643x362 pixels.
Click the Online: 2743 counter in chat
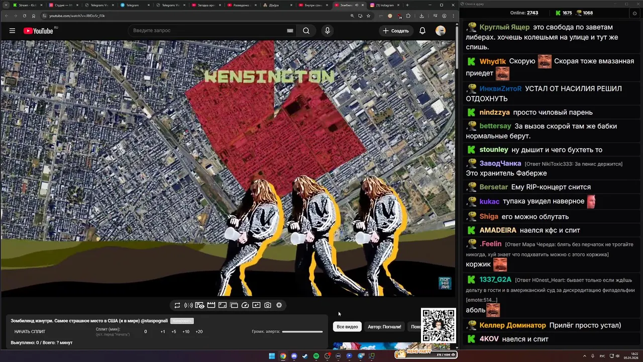[x=524, y=13]
